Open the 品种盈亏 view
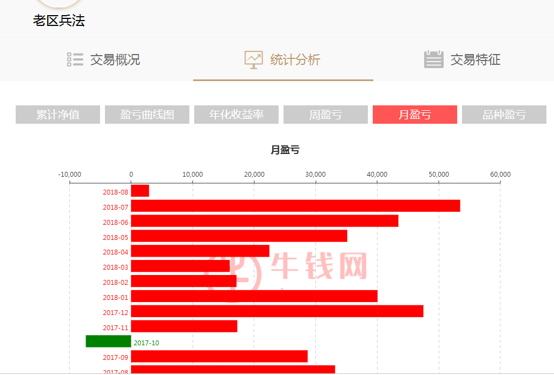 click(504, 115)
